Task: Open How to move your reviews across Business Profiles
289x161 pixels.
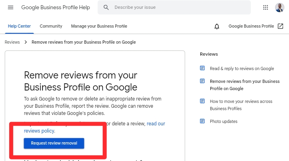Action: click(241, 105)
